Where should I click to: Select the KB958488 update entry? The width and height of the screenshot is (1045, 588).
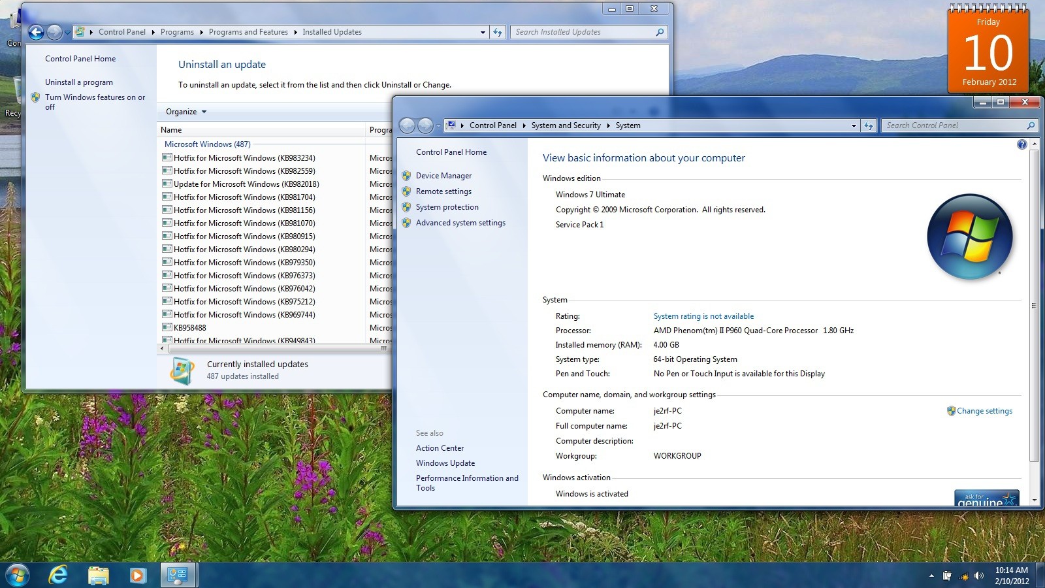189,328
